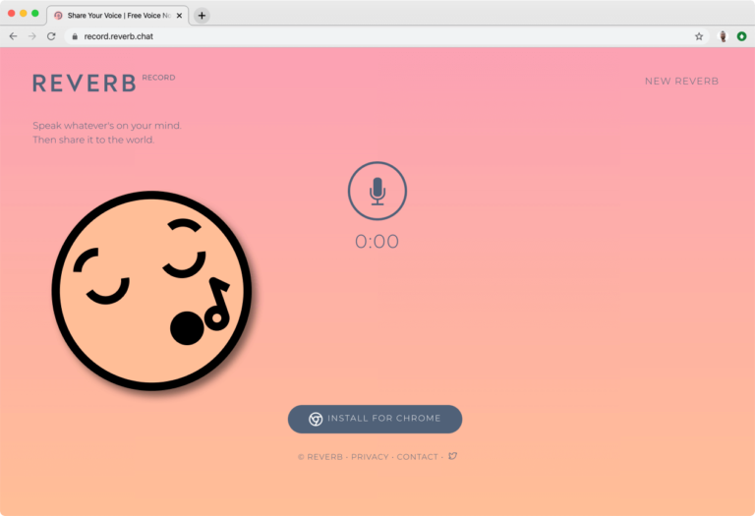
Task: Click the © REVERB footer link
Action: click(320, 457)
